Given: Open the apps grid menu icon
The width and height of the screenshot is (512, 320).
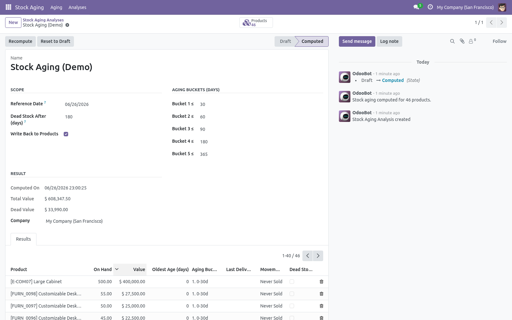Looking at the screenshot, I should pos(8,7).
